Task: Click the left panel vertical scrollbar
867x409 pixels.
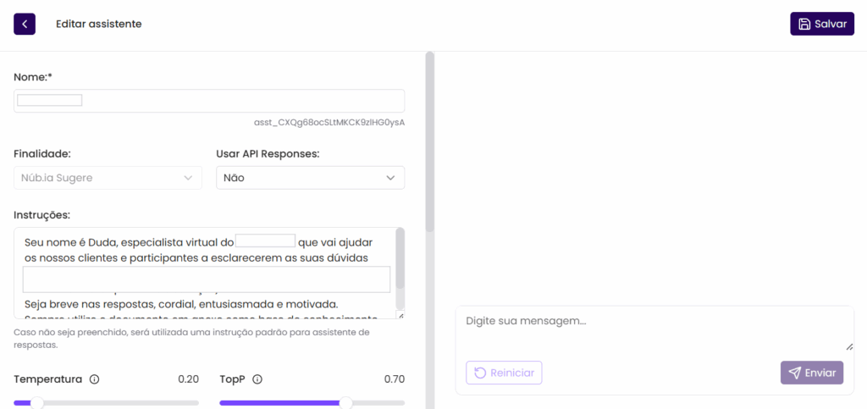Action: coord(429,142)
